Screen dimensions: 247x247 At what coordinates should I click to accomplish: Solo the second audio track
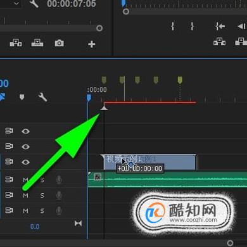point(42,196)
